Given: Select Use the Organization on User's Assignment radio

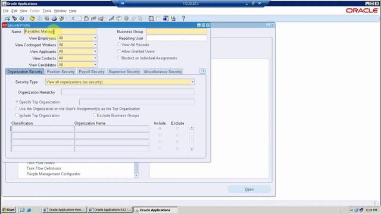Looking at the screenshot, I should (x=17, y=109).
